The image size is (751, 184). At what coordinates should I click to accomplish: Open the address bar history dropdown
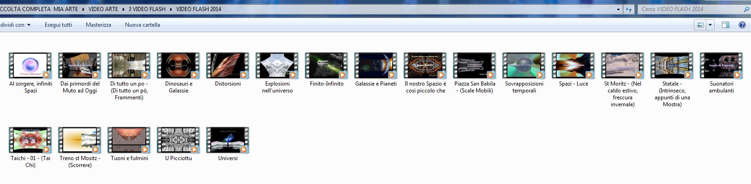click(x=619, y=9)
